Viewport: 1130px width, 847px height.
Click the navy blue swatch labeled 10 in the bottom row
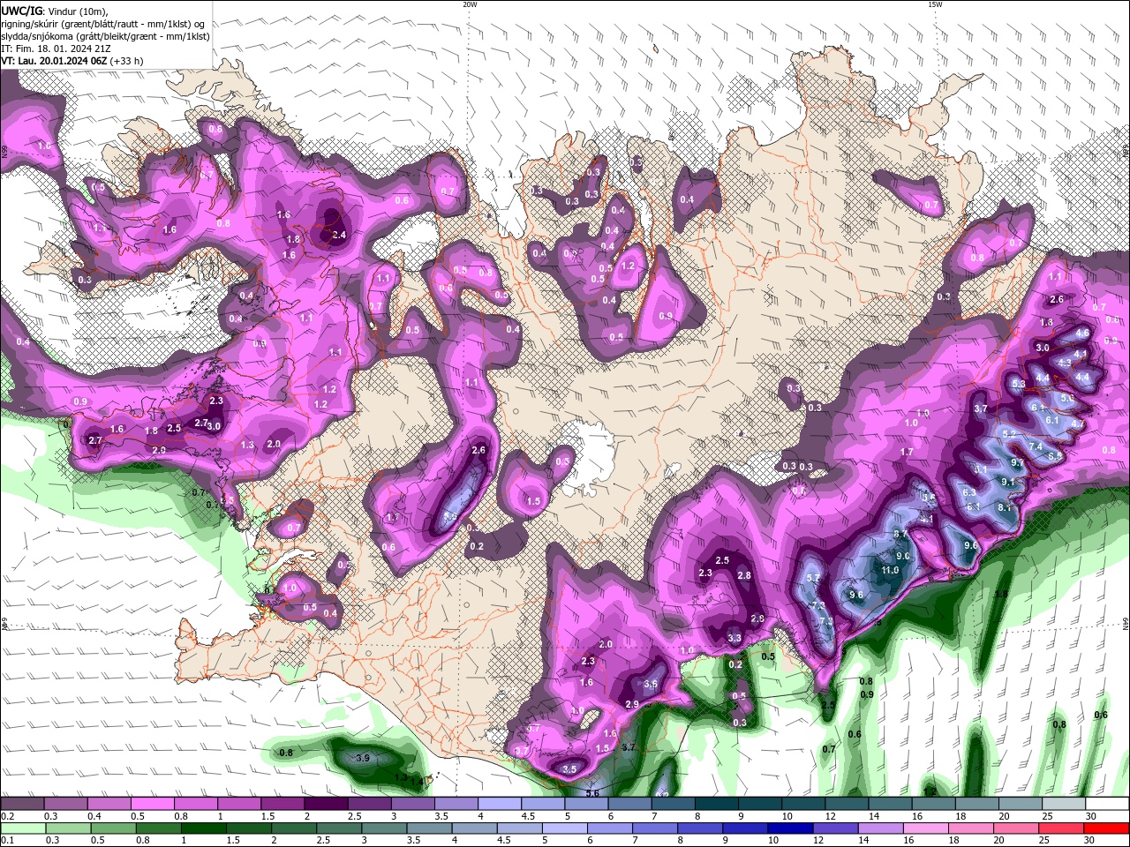(x=790, y=828)
